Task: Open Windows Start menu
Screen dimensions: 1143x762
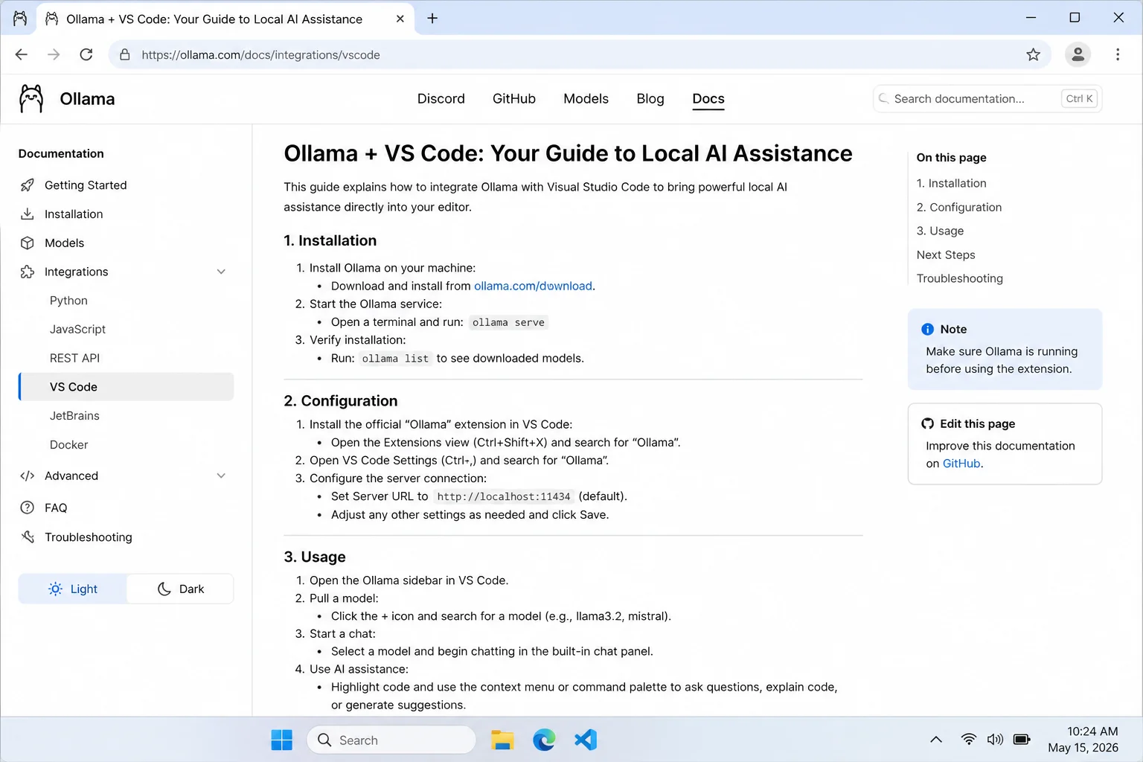Action: pyautogui.click(x=281, y=740)
